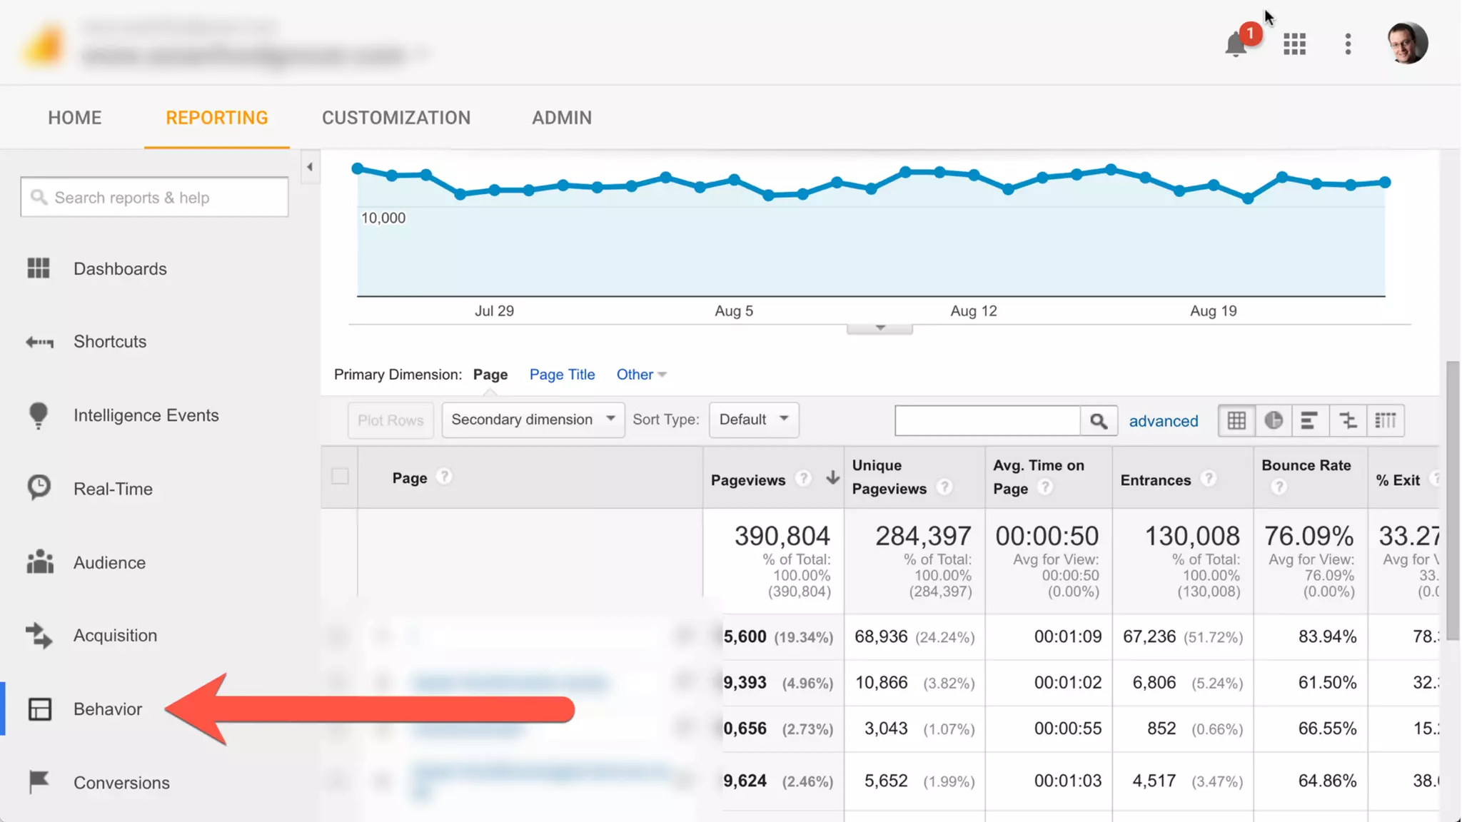Switch to performance bar view
The image size is (1462, 822).
coord(1310,421)
